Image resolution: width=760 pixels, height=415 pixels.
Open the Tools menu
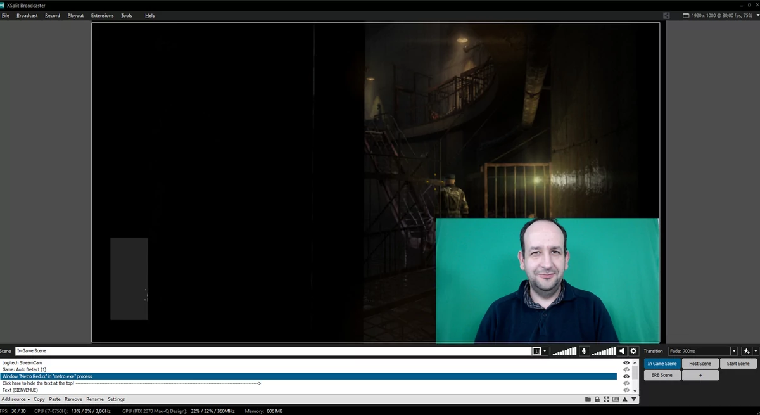pyautogui.click(x=127, y=16)
